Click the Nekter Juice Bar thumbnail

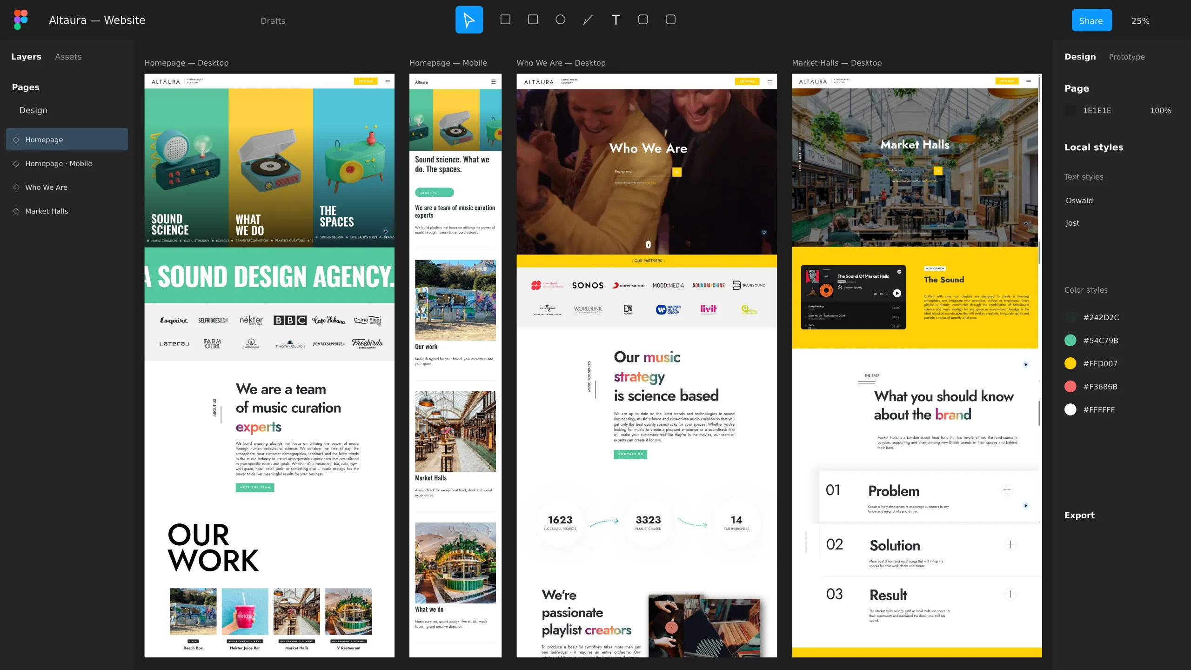[245, 611]
